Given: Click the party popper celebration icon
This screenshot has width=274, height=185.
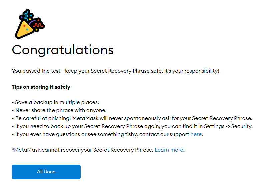Looking at the screenshot, I should [29, 24].
